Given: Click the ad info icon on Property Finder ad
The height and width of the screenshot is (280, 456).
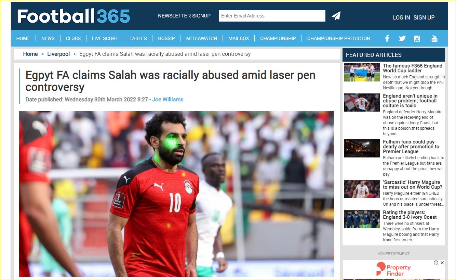Looking at the screenshot, I should 436,263.
